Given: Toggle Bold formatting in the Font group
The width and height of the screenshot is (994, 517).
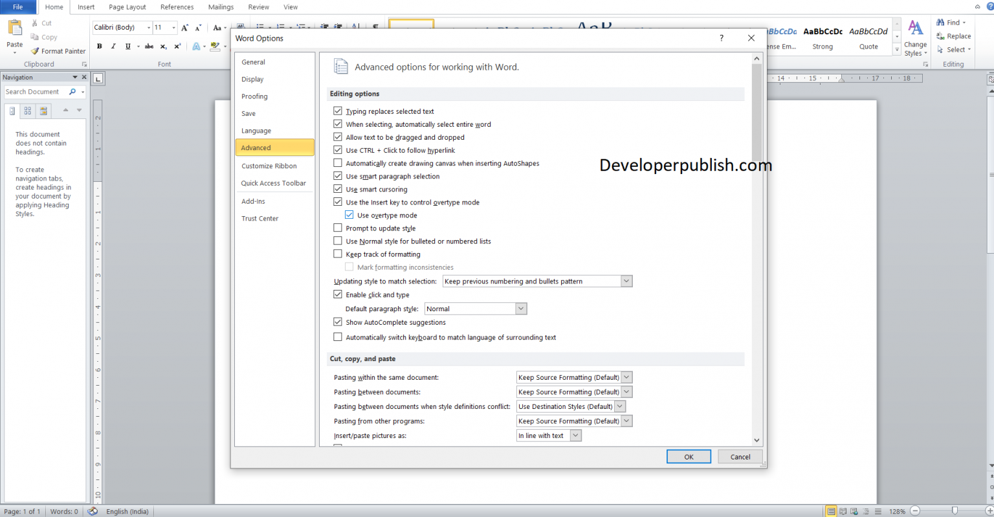Looking at the screenshot, I should (x=99, y=46).
